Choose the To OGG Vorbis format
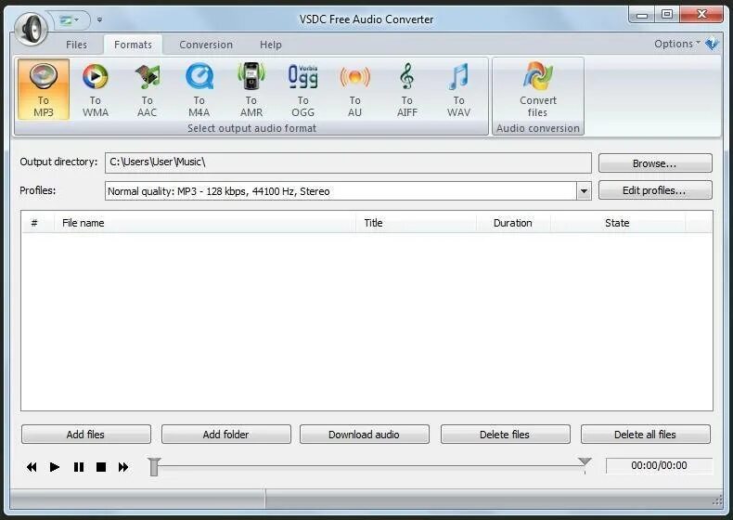Screen dimensions: 733x520 302,90
